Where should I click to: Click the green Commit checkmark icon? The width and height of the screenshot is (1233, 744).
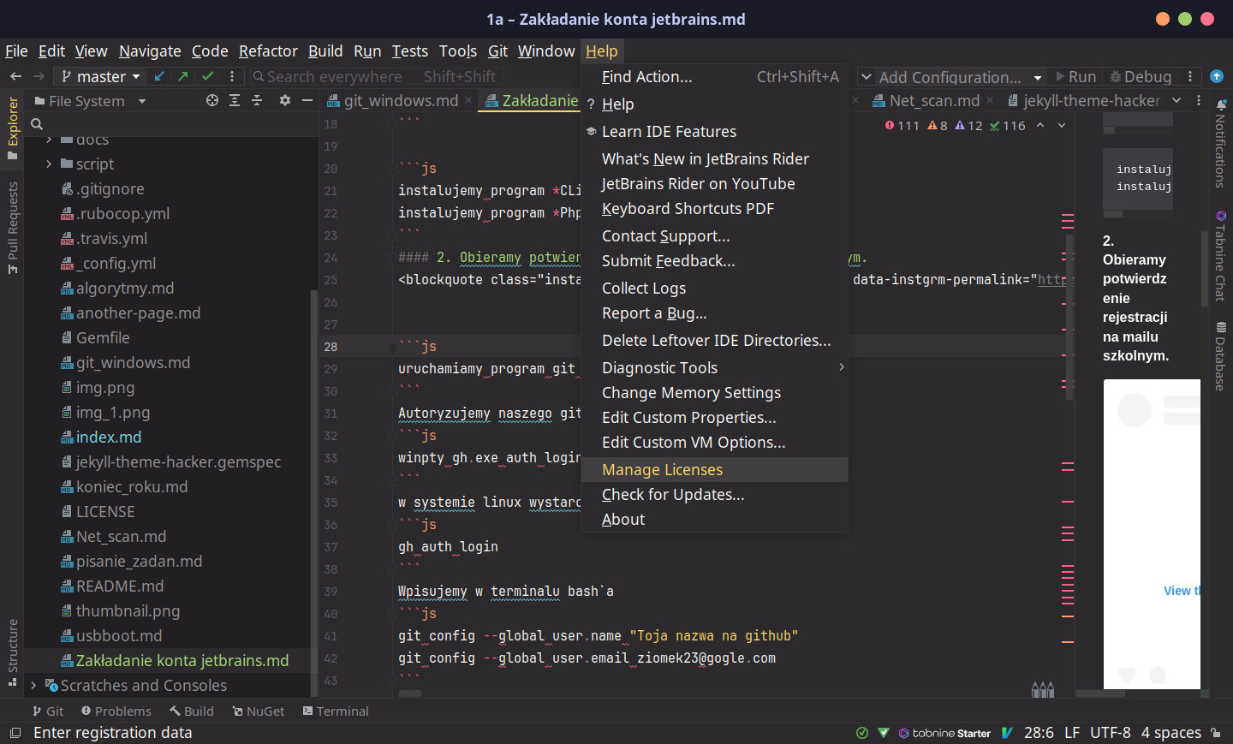coord(207,76)
